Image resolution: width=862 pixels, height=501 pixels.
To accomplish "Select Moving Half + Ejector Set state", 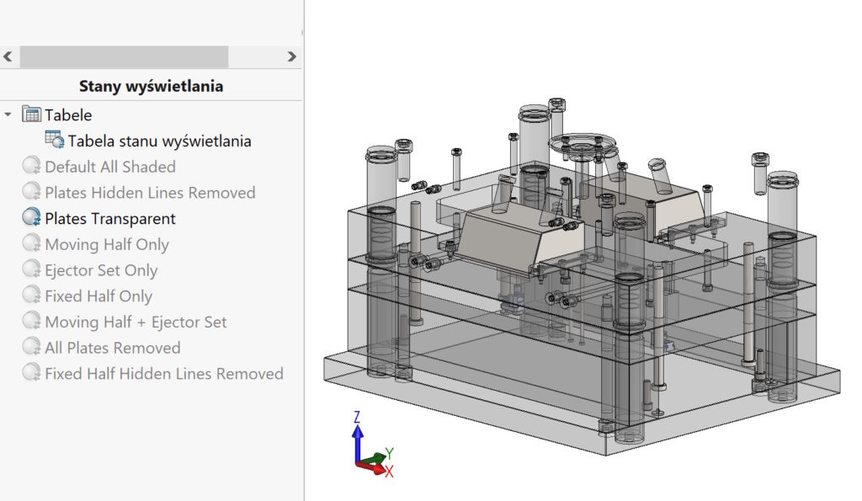I will (x=136, y=322).
